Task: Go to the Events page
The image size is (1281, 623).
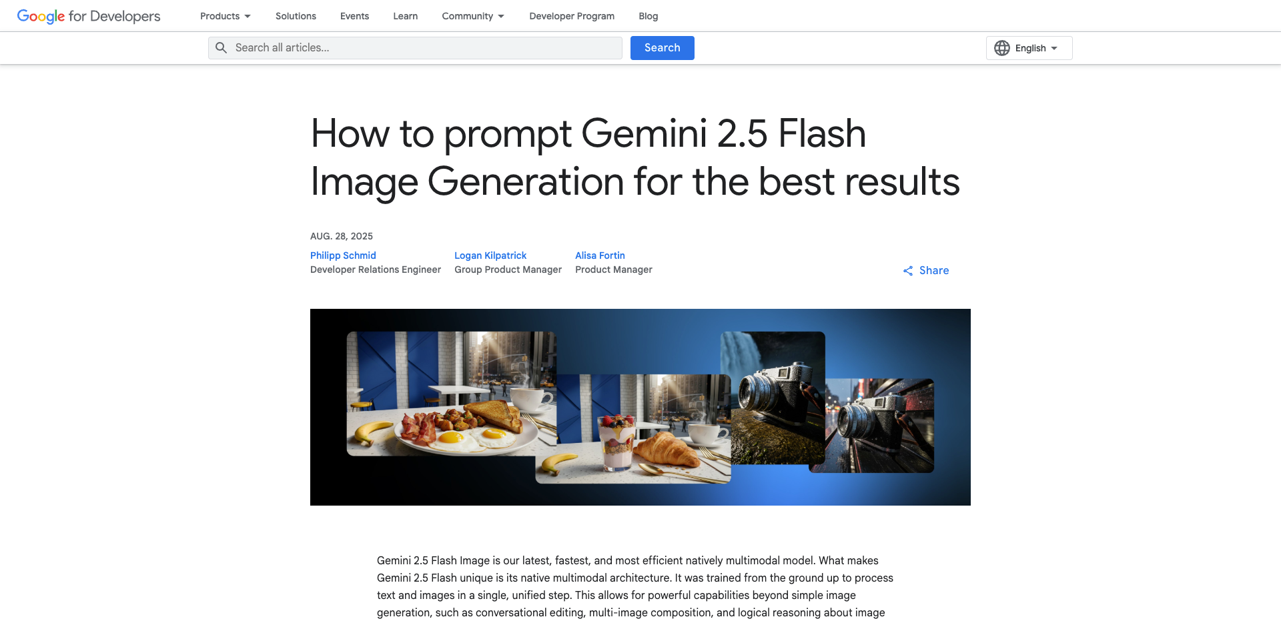Action: point(354,16)
